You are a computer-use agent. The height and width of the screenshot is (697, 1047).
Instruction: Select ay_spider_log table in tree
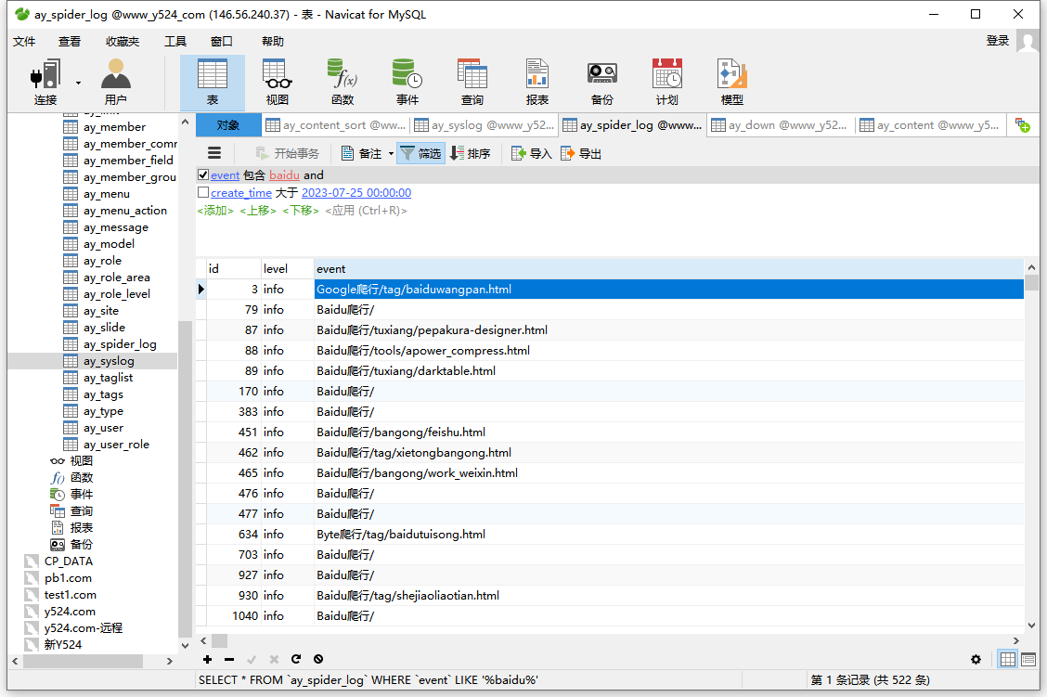(120, 343)
